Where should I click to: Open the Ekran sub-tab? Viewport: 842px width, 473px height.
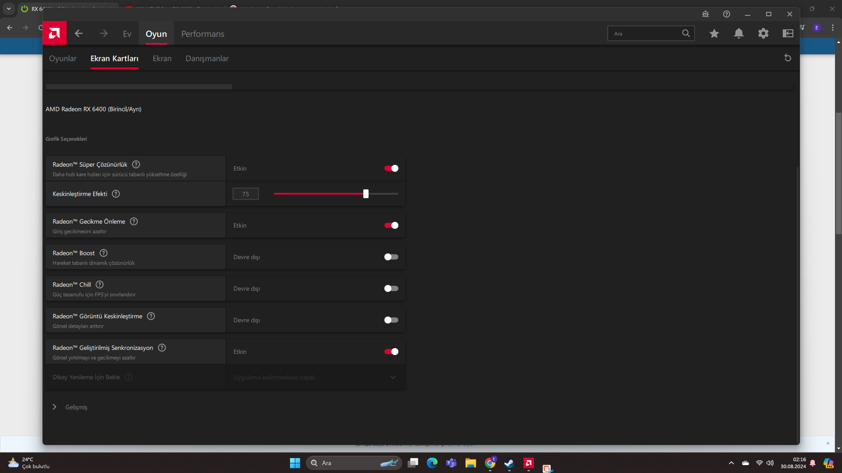(x=162, y=58)
